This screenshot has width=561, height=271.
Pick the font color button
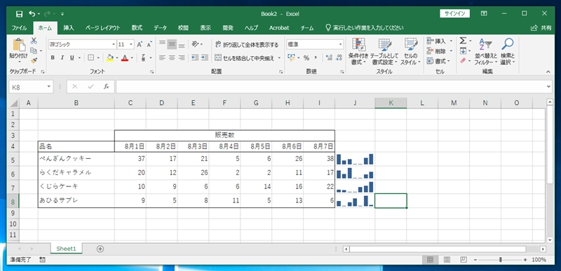pyautogui.click(x=125, y=57)
